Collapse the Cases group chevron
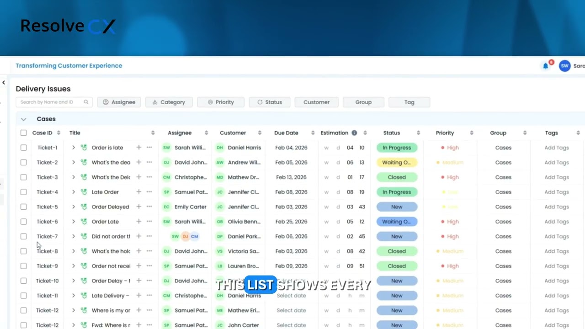The width and height of the screenshot is (585, 329). (23, 119)
